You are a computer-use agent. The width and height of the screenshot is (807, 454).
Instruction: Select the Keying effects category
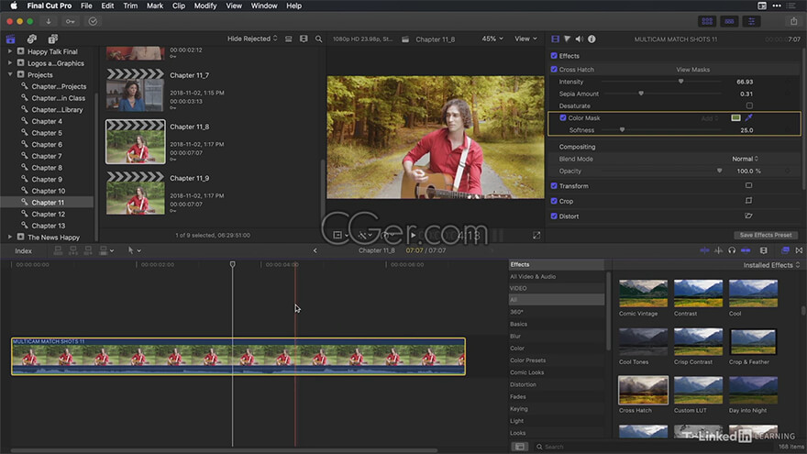(518, 409)
